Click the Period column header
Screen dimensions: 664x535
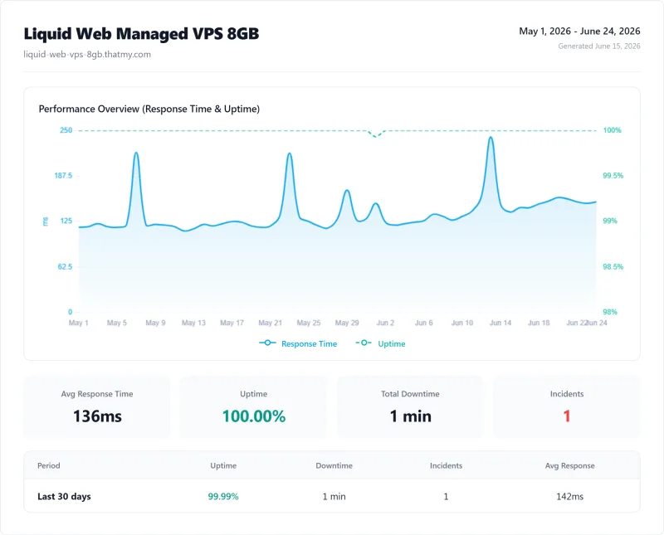pos(49,465)
